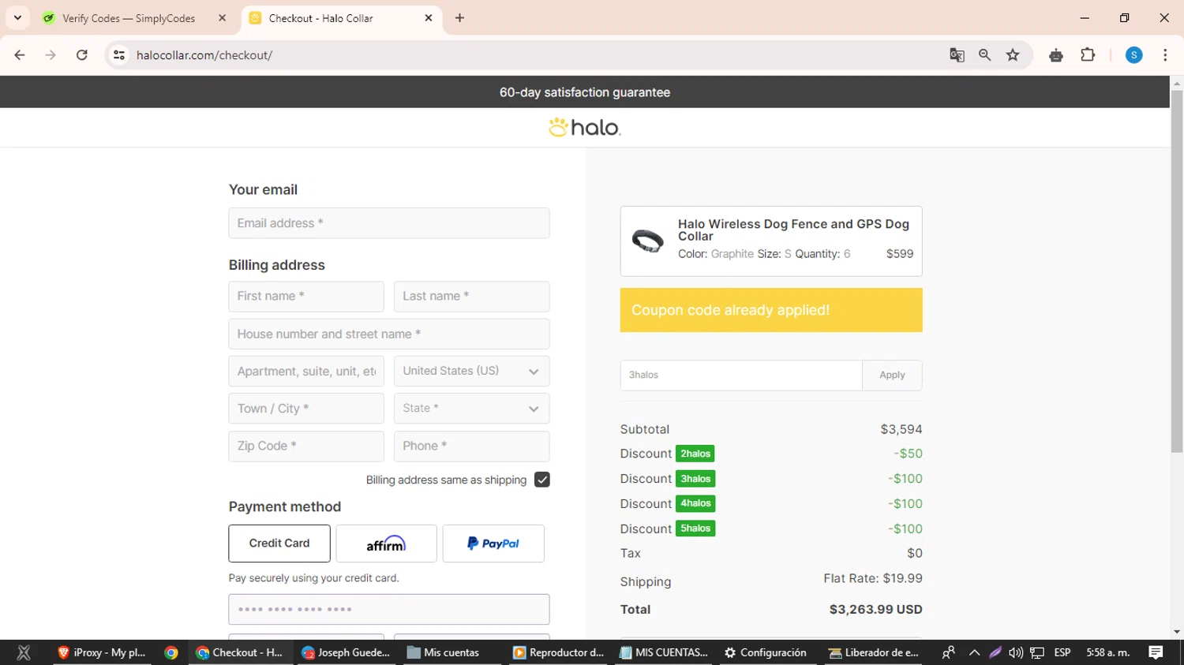Switch to the Verify Codes — SimplyCodes tab

click(129, 18)
